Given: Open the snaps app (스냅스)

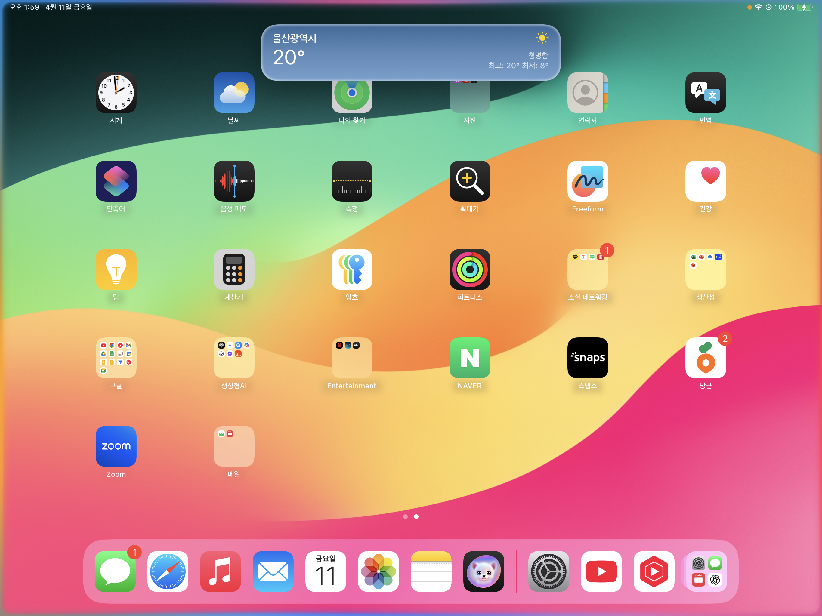Looking at the screenshot, I should click(x=588, y=358).
